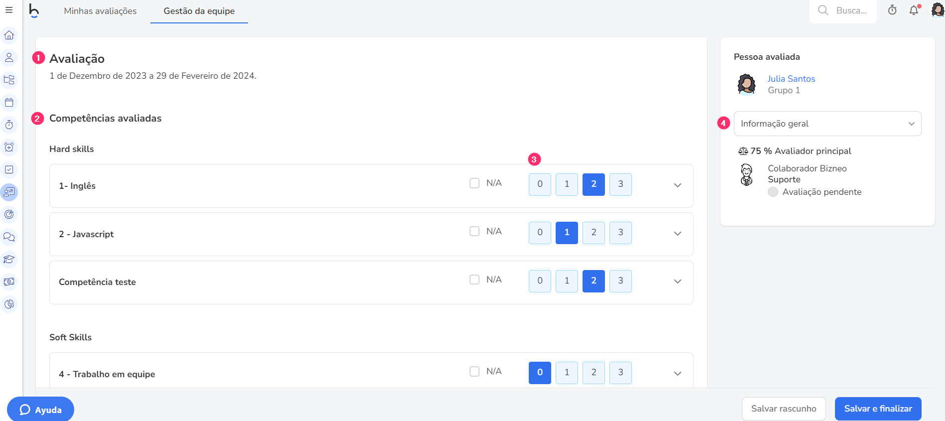Switch to Minhas avaliações tab
945x421 pixels.
pos(100,11)
